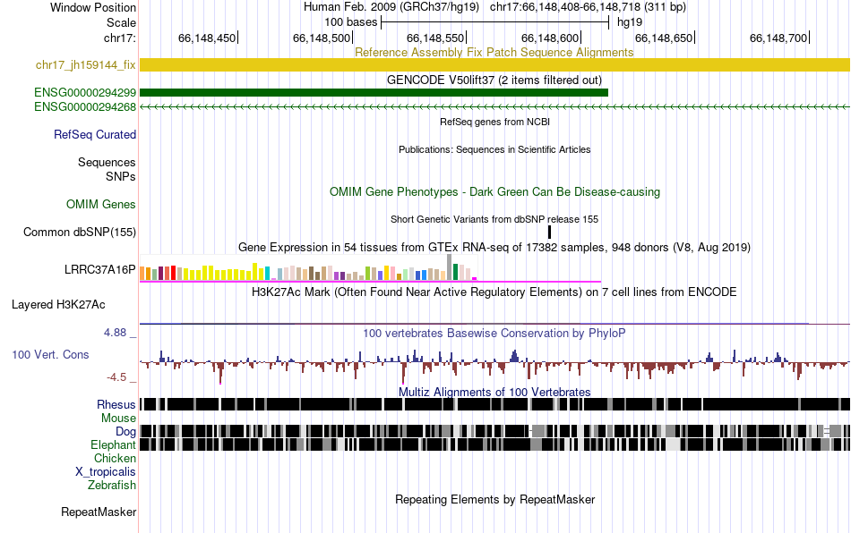851x533 pixels.
Task: Select the X_tropicalis species label
Action: point(106,472)
